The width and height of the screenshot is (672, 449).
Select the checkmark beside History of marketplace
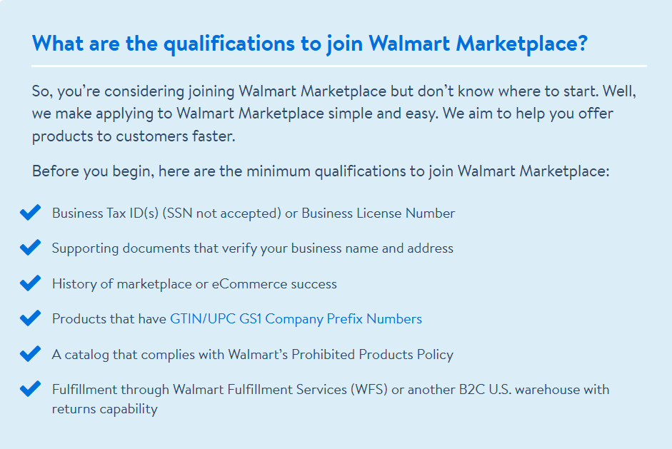pos(30,283)
